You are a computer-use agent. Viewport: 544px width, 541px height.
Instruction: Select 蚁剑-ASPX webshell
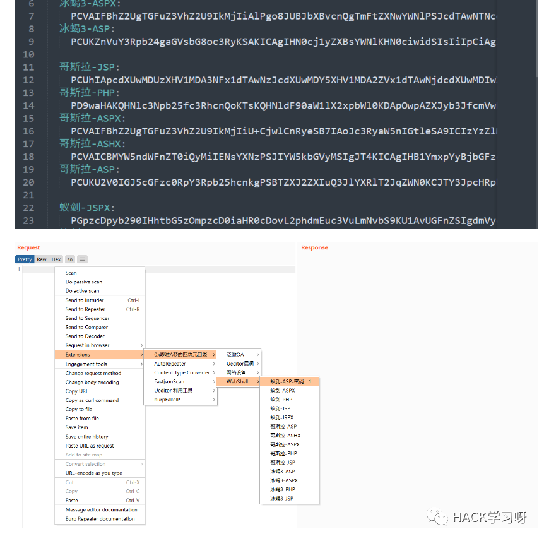(290, 391)
